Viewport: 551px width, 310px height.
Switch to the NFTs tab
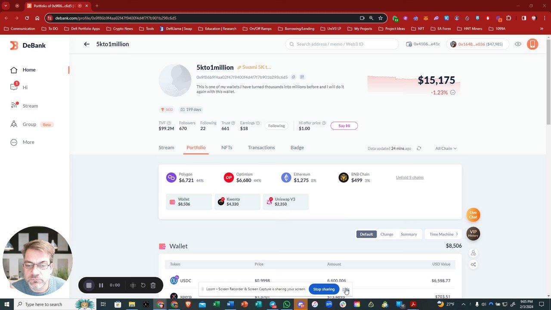(x=227, y=148)
